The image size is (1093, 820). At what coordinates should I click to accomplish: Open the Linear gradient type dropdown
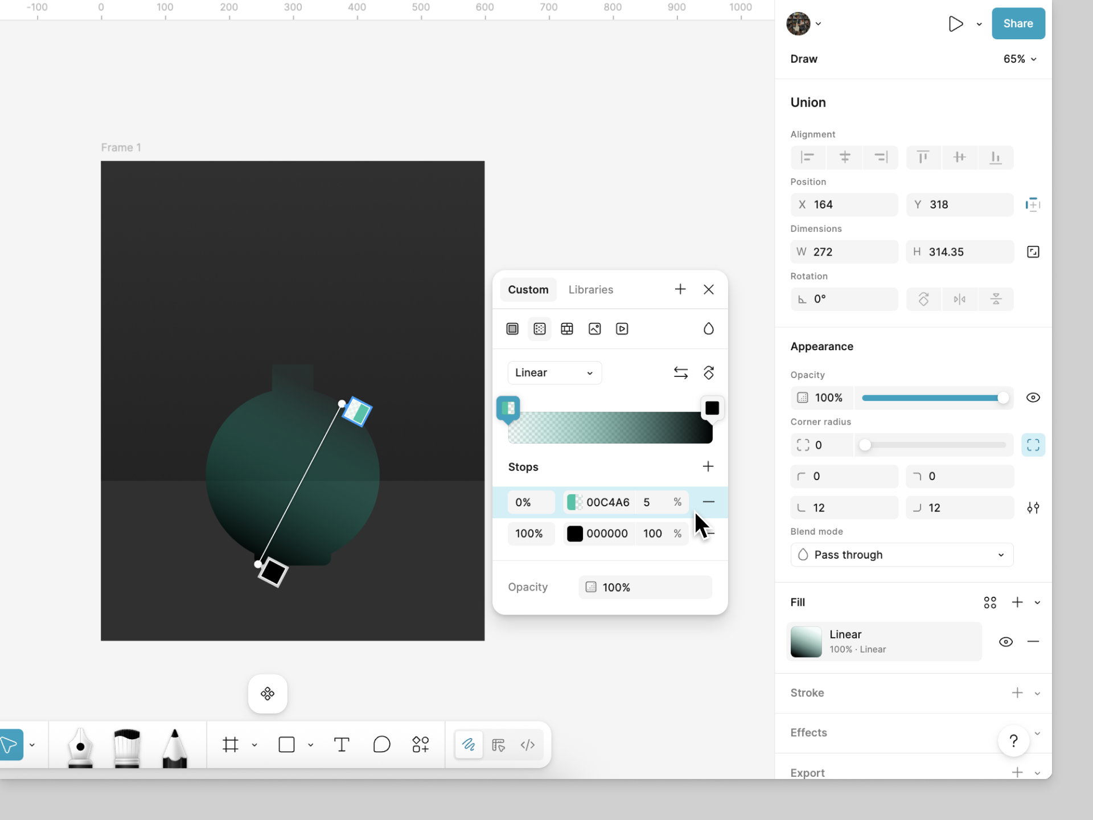[x=554, y=372]
